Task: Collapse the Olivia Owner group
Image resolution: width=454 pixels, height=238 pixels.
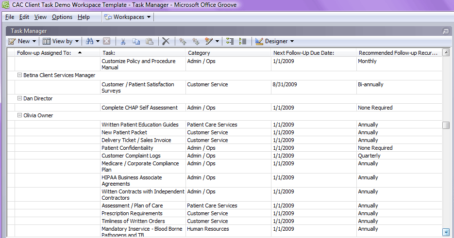Action: click(19, 115)
